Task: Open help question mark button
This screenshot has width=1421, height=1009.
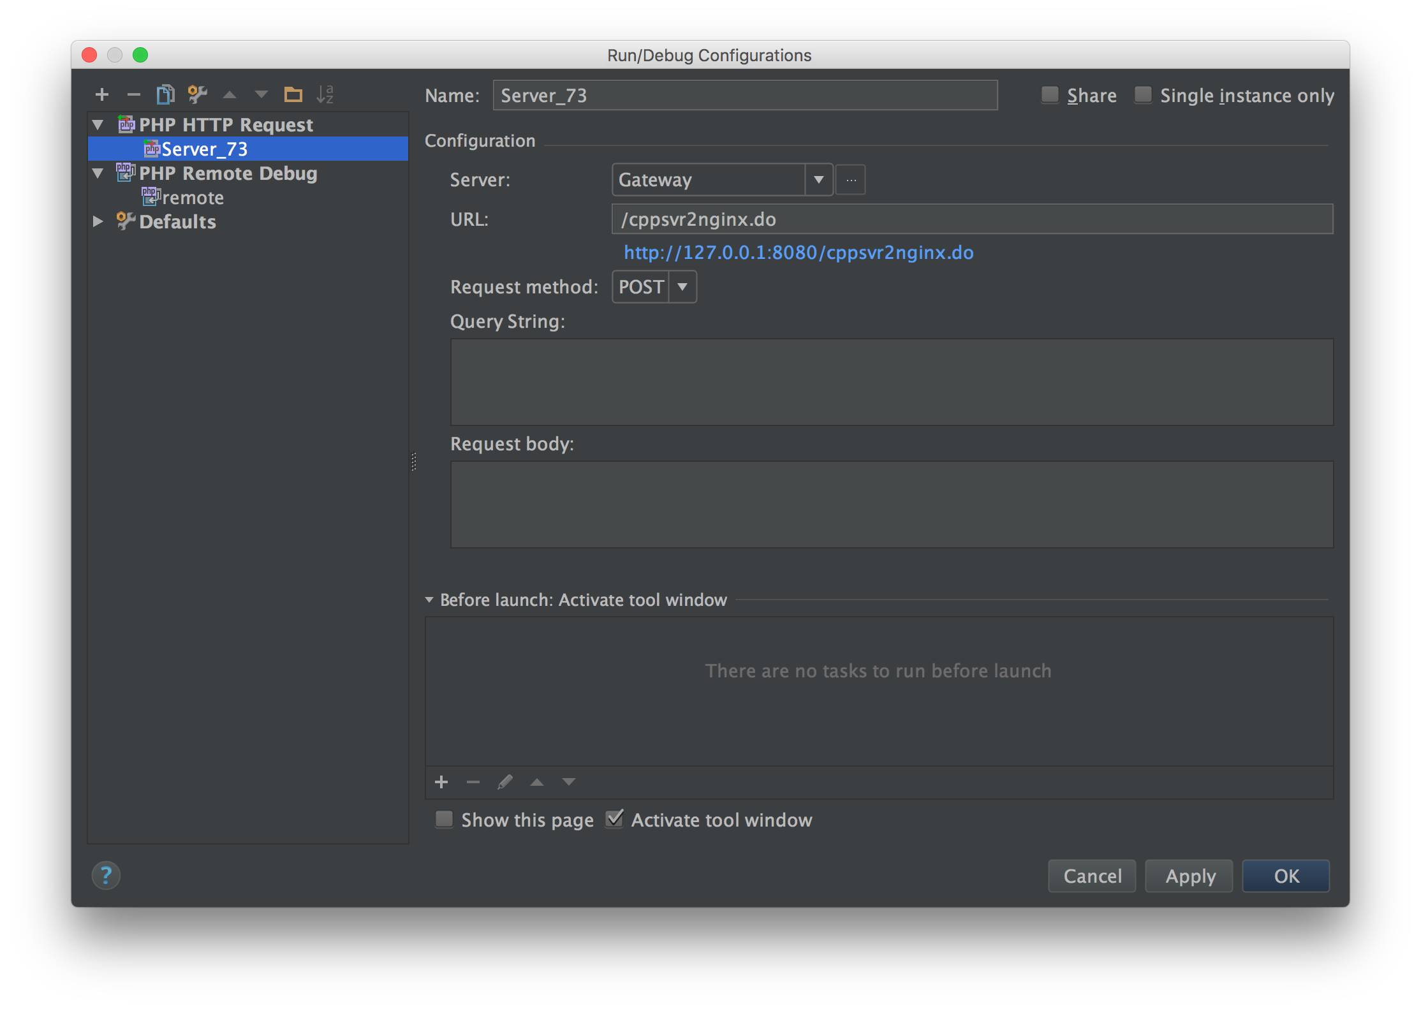Action: [106, 876]
